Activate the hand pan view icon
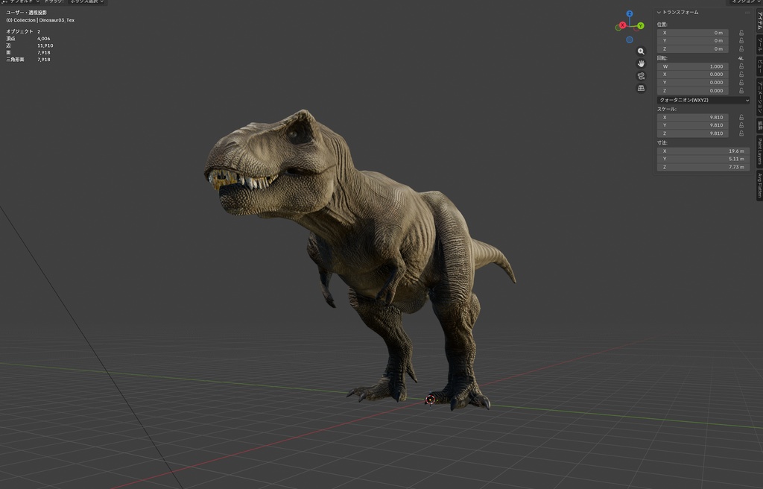 click(641, 63)
